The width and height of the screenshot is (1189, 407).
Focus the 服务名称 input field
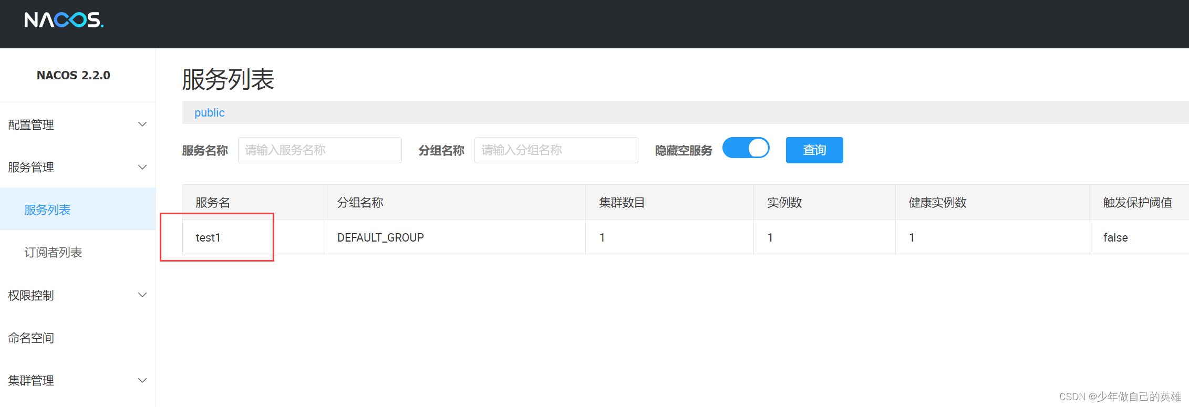coord(320,150)
